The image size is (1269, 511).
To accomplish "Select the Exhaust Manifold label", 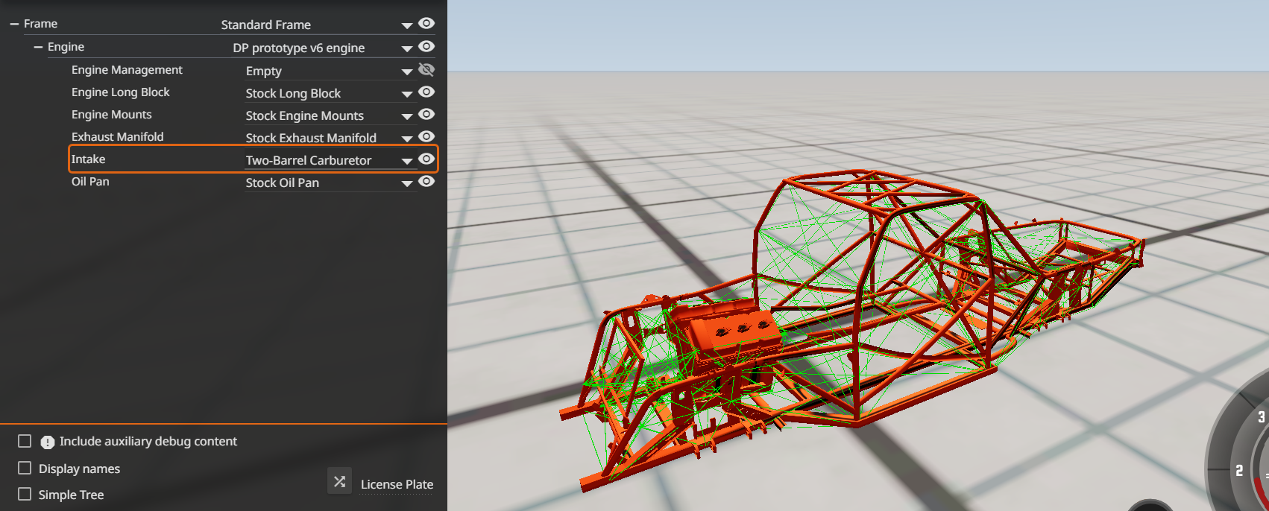I will pyautogui.click(x=118, y=136).
